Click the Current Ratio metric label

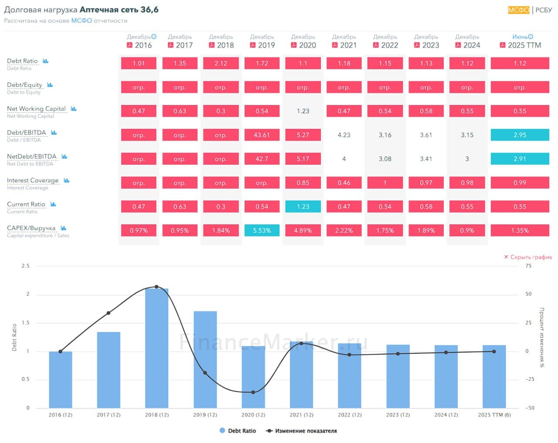pos(26,204)
